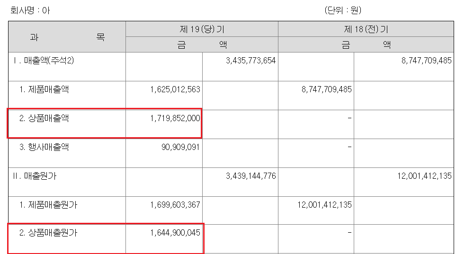Click the row label 1. 제품매출액
The width and height of the screenshot is (456, 254).
pyautogui.click(x=44, y=89)
